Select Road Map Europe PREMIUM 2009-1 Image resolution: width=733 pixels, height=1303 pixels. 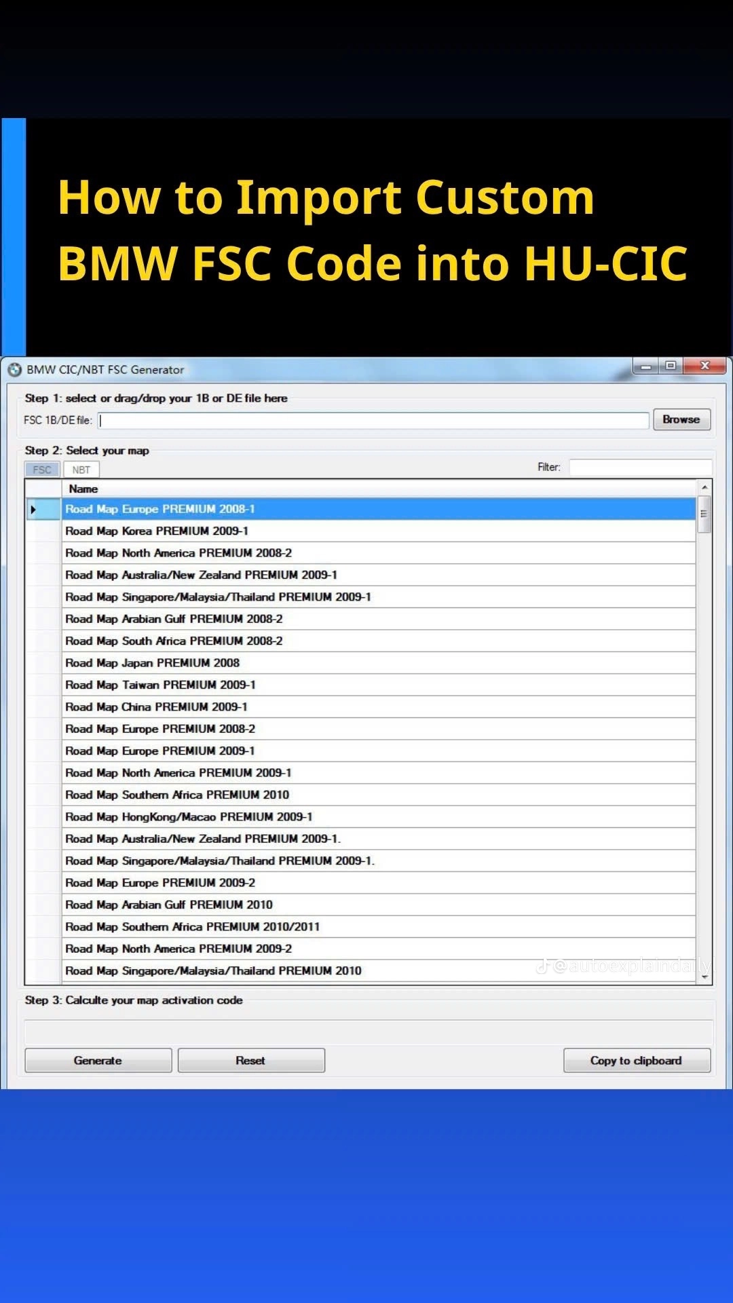point(379,751)
